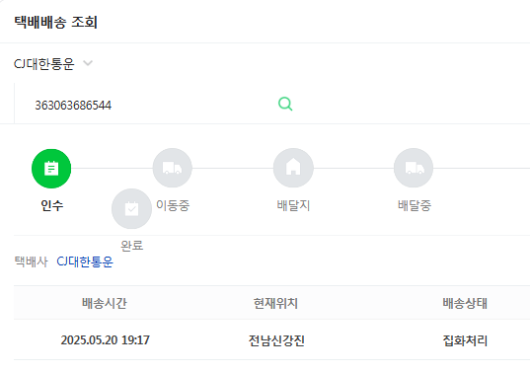Image resolution: width=530 pixels, height=372 pixels.
Task: Click the 이동중 step label
Action: [x=173, y=205]
